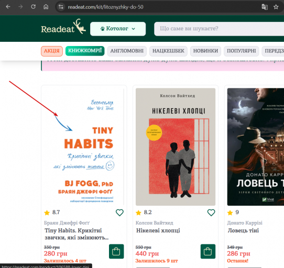This screenshot has width=284, height=268.
Task: Open the Readeat logo home link
Action: tap(63, 27)
